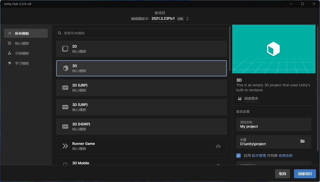Viewport: 320px width, 182px height.
Task: Click the 2D template square icon
Action: 65,49
